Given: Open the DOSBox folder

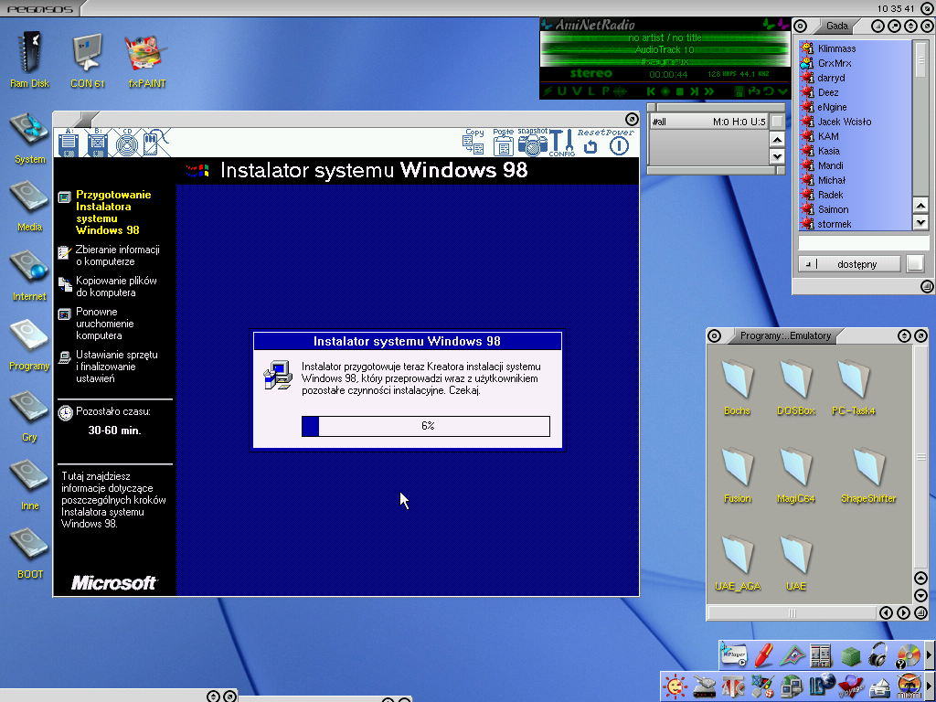Looking at the screenshot, I should [x=796, y=387].
